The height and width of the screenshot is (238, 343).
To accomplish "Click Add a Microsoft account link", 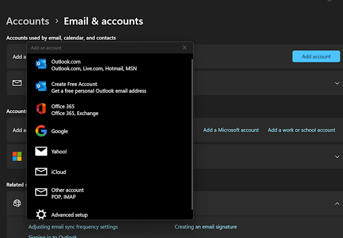I will (231, 130).
